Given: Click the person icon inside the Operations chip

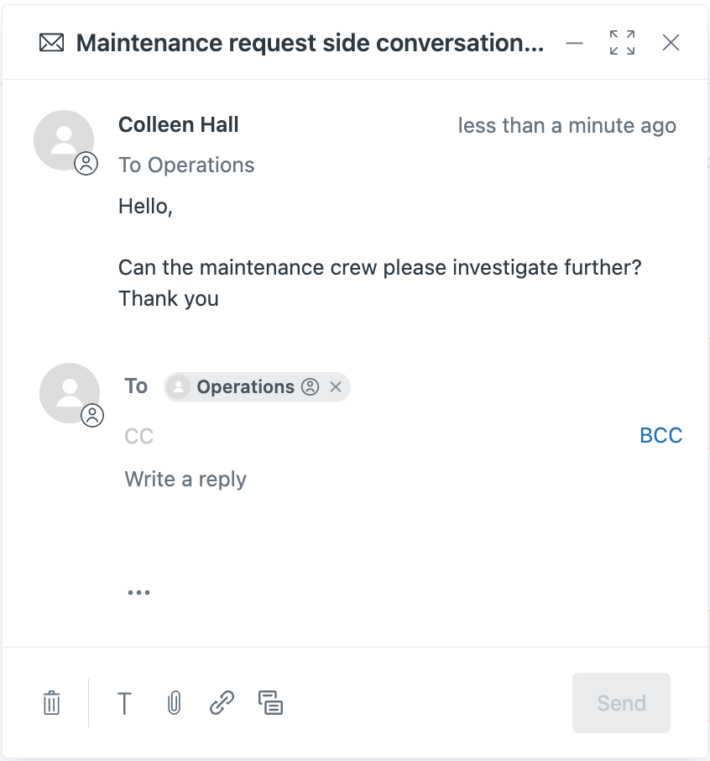Looking at the screenshot, I should (x=311, y=386).
